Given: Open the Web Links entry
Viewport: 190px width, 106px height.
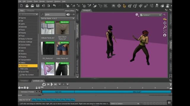Looking at the screenshot, I should (24, 69).
